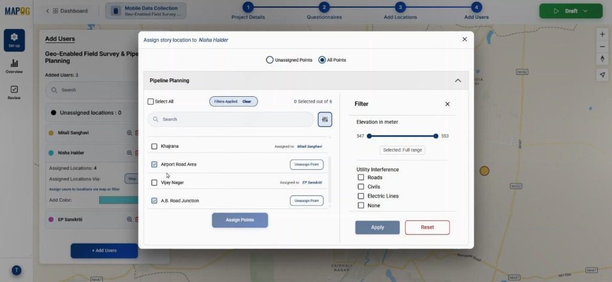Unassign the A.B. Road Junction point
The width and height of the screenshot is (612, 282).
click(307, 201)
